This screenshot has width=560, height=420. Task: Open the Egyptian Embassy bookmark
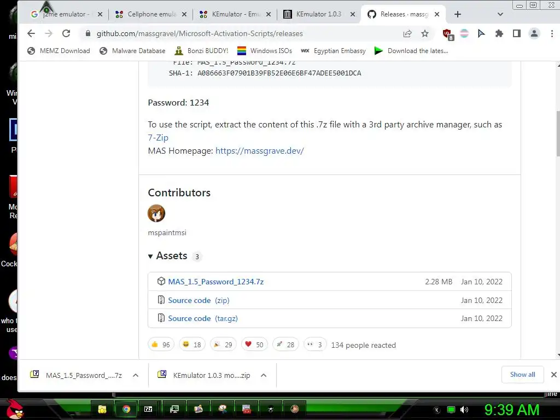click(x=333, y=51)
